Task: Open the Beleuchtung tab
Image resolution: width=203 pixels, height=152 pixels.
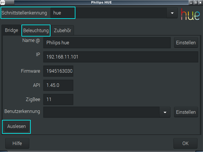Action: click(36, 30)
